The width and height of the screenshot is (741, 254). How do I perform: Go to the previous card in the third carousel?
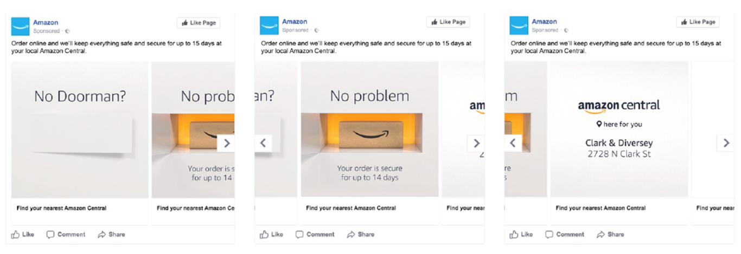point(513,144)
